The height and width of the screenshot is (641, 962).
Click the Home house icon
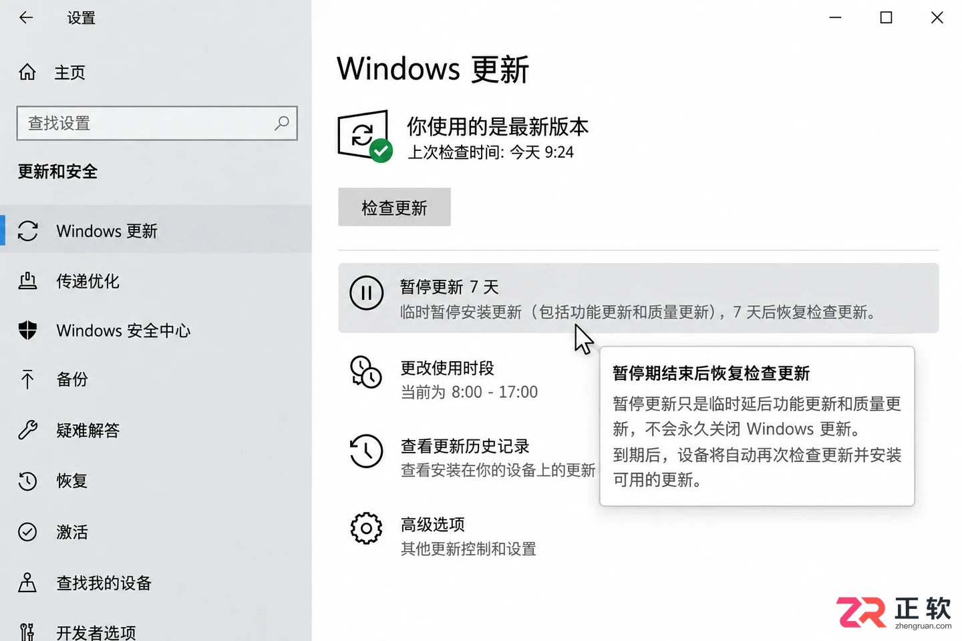coord(27,72)
